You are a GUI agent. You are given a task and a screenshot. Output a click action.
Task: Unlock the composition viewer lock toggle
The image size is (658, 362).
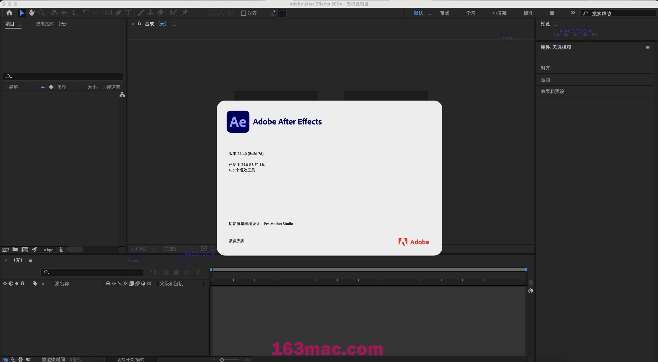pyautogui.click(x=140, y=24)
